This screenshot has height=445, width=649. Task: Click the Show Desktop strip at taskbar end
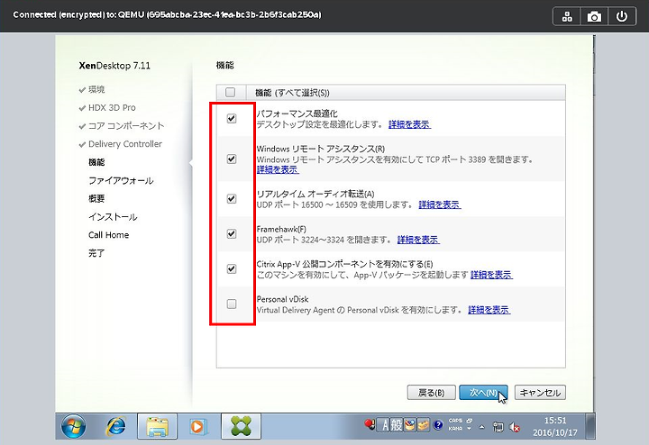tap(590, 426)
